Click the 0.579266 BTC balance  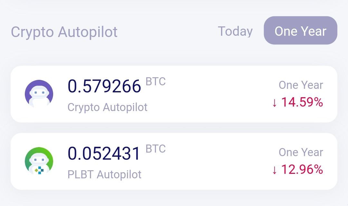click(104, 86)
